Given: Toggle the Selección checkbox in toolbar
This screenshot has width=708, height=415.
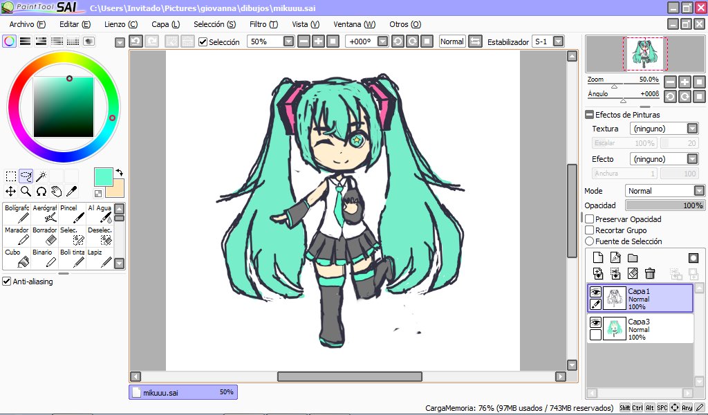Looking at the screenshot, I should [203, 42].
